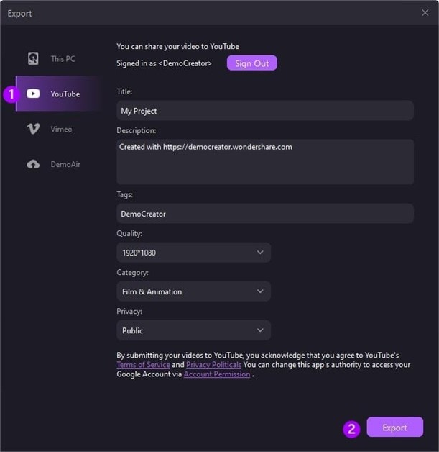Click the purple Export button

[x=394, y=428]
